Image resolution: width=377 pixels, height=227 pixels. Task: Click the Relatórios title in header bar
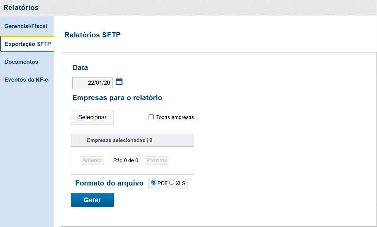point(21,8)
